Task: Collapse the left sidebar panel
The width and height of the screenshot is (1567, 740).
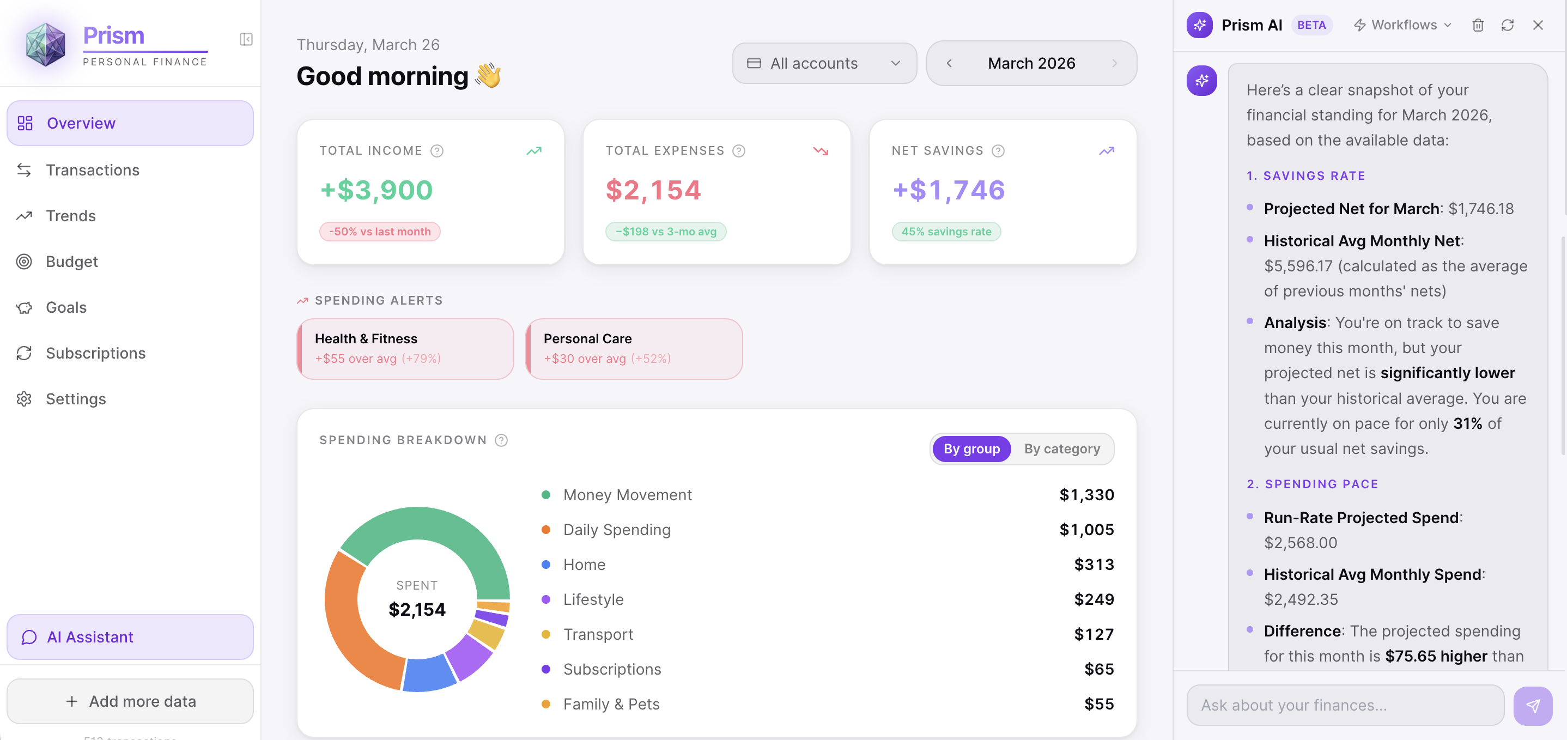Action: click(x=246, y=39)
